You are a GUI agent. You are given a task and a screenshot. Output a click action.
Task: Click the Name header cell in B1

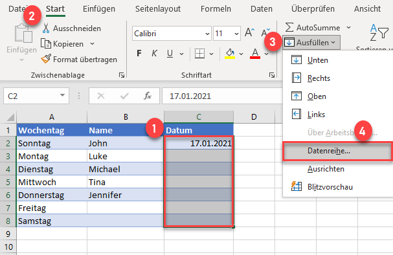tap(126, 130)
